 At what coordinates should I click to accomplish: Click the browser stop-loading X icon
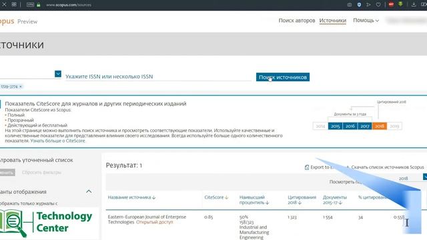4,5
